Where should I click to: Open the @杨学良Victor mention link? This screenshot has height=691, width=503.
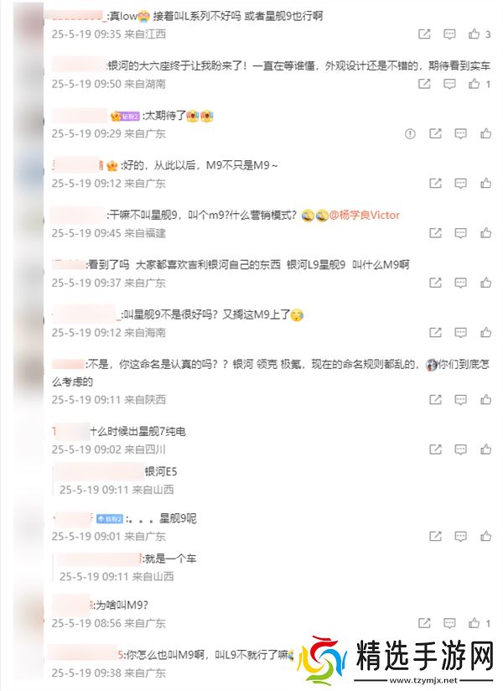[365, 215]
